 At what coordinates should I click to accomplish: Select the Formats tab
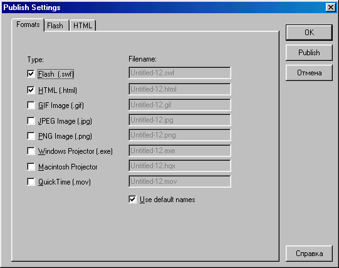point(28,24)
